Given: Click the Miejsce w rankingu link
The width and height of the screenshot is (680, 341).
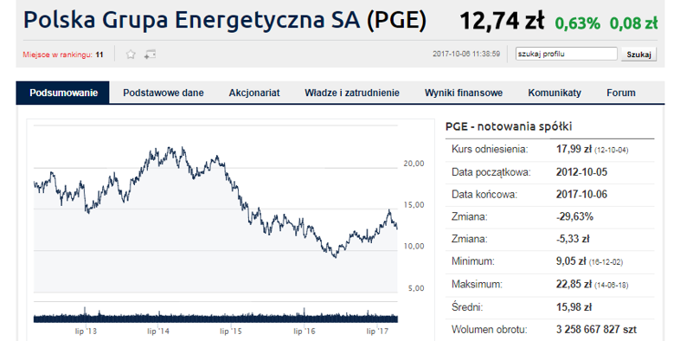Looking at the screenshot, I should pyautogui.click(x=57, y=55).
